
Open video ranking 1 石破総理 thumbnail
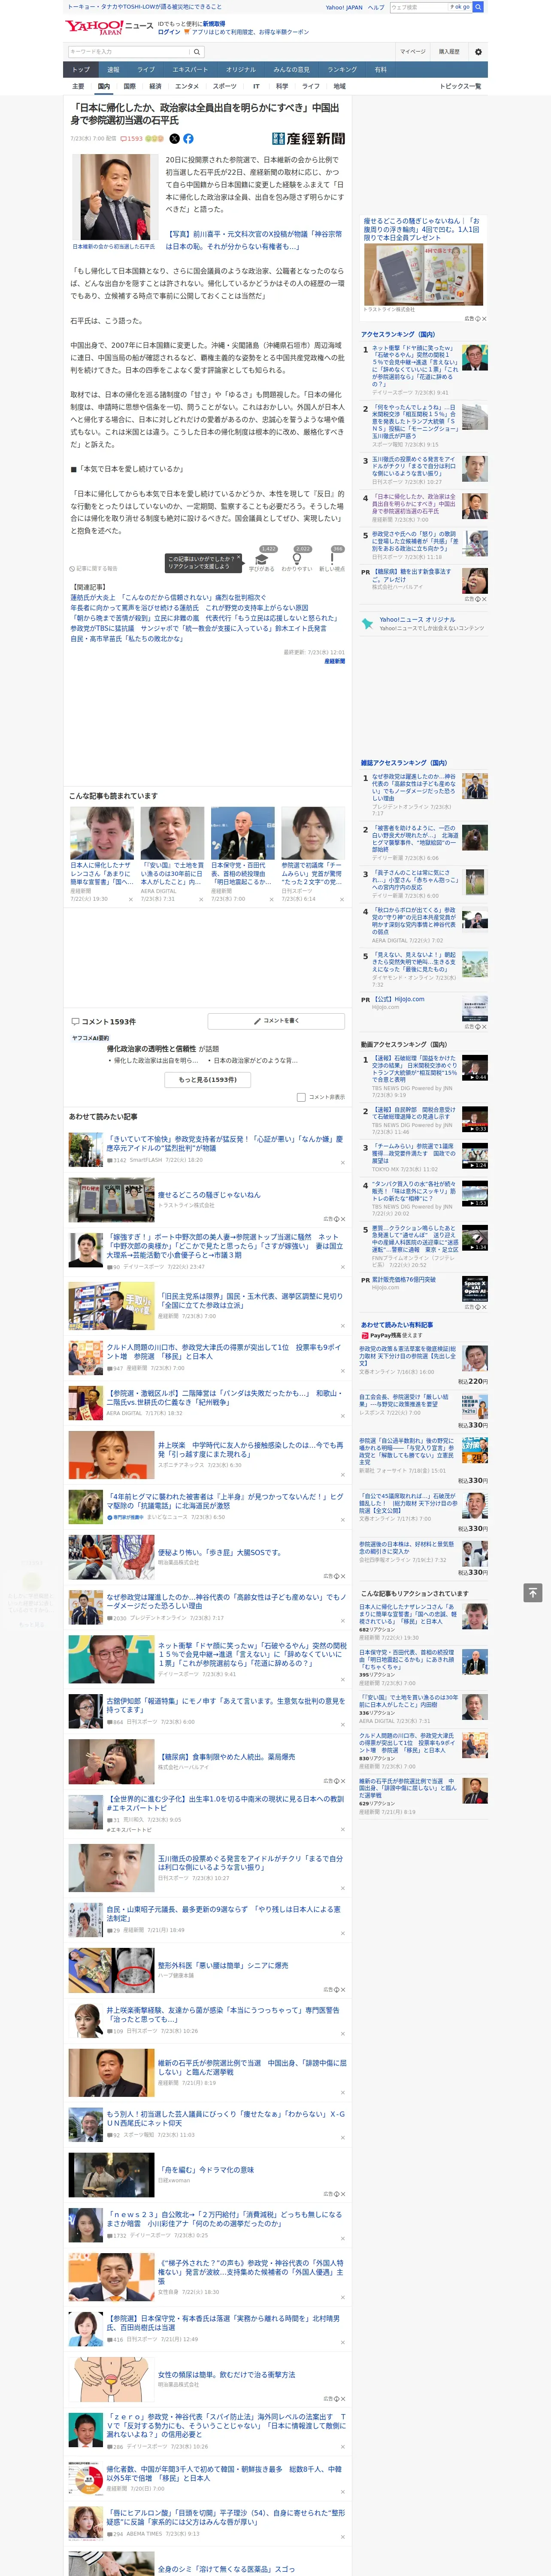click(x=475, y=1068)
